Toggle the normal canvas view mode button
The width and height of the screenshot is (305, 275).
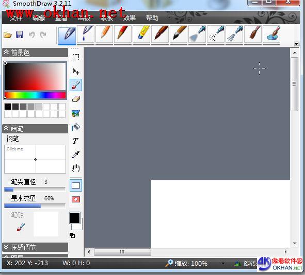(x=76, y=185)
